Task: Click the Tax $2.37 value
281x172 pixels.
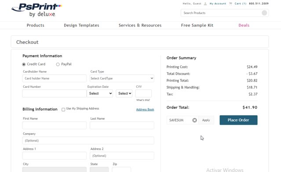Action: pyautogui.click(x=253, y=94)
